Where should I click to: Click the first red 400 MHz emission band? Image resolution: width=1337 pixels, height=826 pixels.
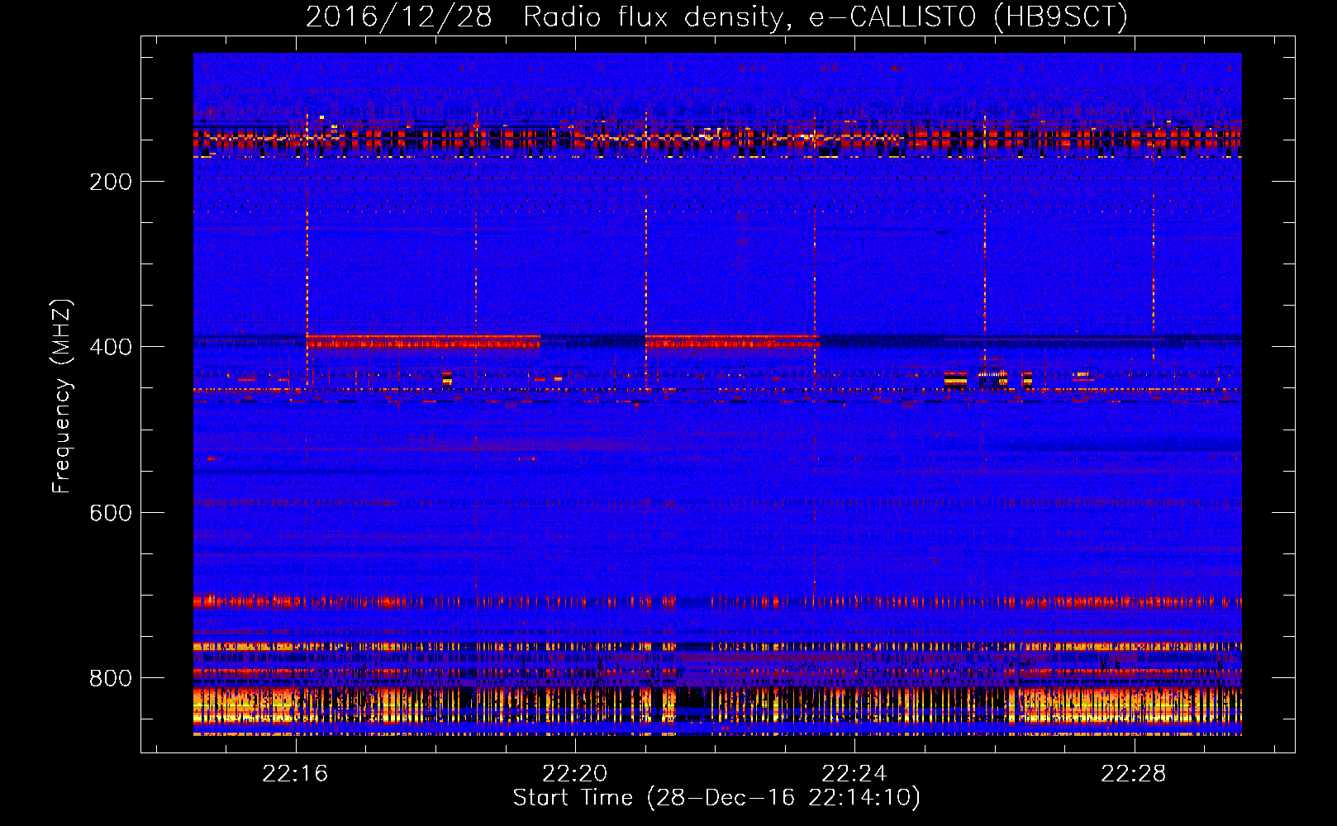[x=423, y=341]
